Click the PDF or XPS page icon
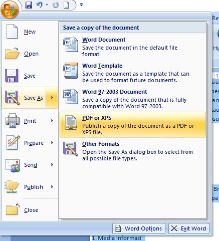The image size is (219, 241). tap(71, 123)
